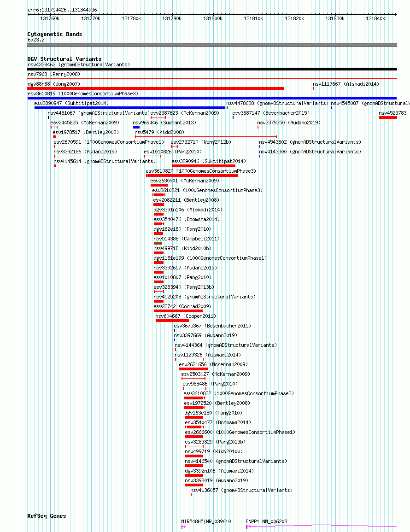Select nsv3379350 (Audano2019) label

click(x=289, y=123)
